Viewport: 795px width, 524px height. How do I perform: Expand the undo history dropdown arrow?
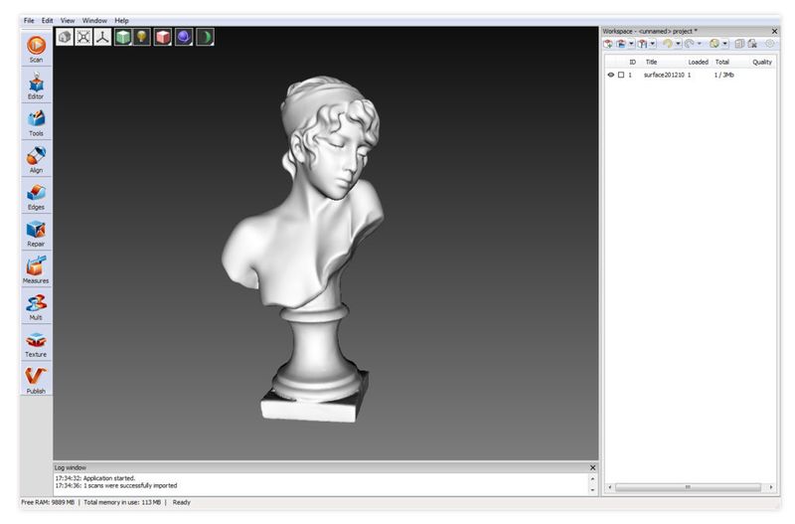coord(679,44)
